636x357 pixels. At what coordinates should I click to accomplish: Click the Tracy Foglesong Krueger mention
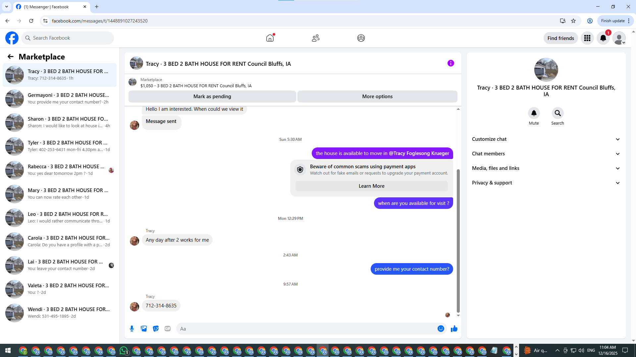tap(419, 153)
